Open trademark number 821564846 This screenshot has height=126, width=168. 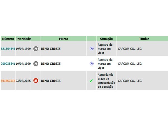(x=8, y=49)
